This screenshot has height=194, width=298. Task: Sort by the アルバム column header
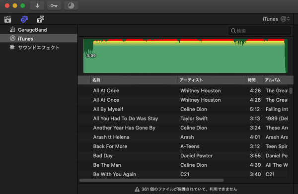[278, 80]
